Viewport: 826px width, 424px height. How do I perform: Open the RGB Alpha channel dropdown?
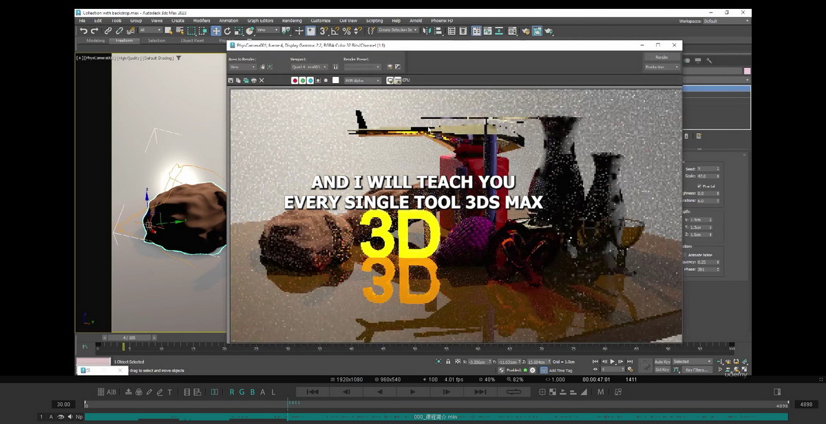point(363,80)
